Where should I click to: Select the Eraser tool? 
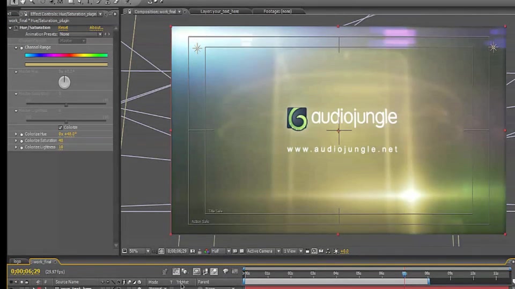[x=116, y=2]
